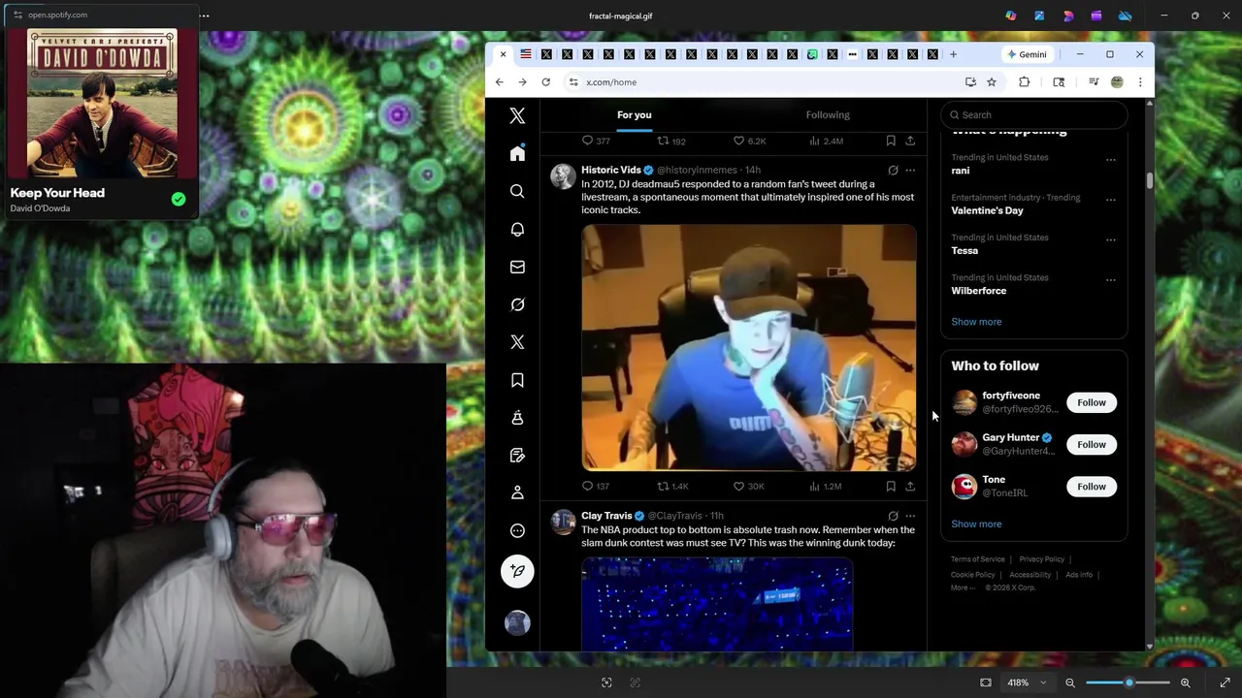Open Profile icon in the X sidebar

point(517,492)
